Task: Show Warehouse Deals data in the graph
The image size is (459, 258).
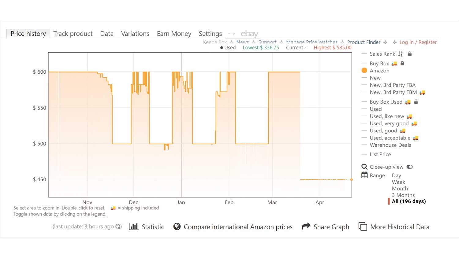Action: 390,145
